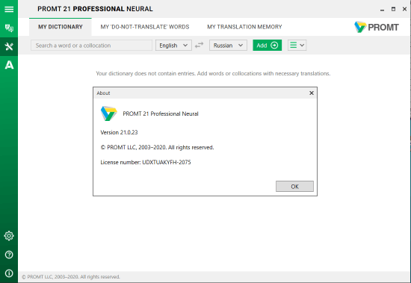Swap languages with the arrows icon

coord(200,45)
